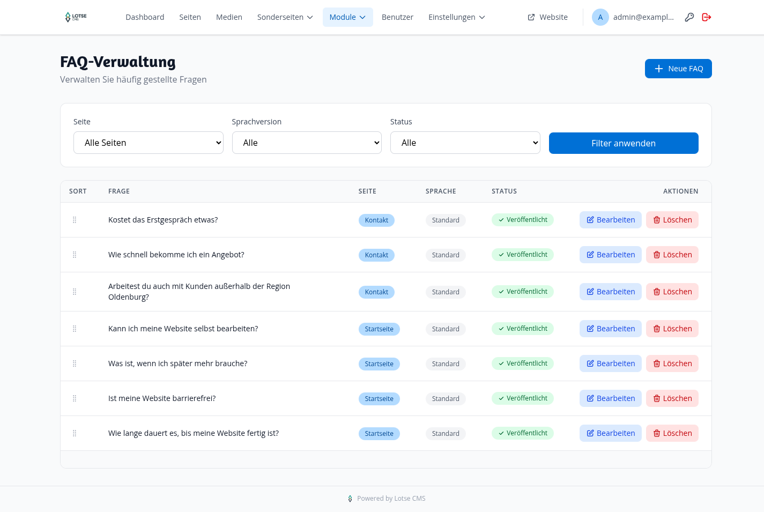
Task: Open the Status filter dropdown
Action: (x=465, y=143)
